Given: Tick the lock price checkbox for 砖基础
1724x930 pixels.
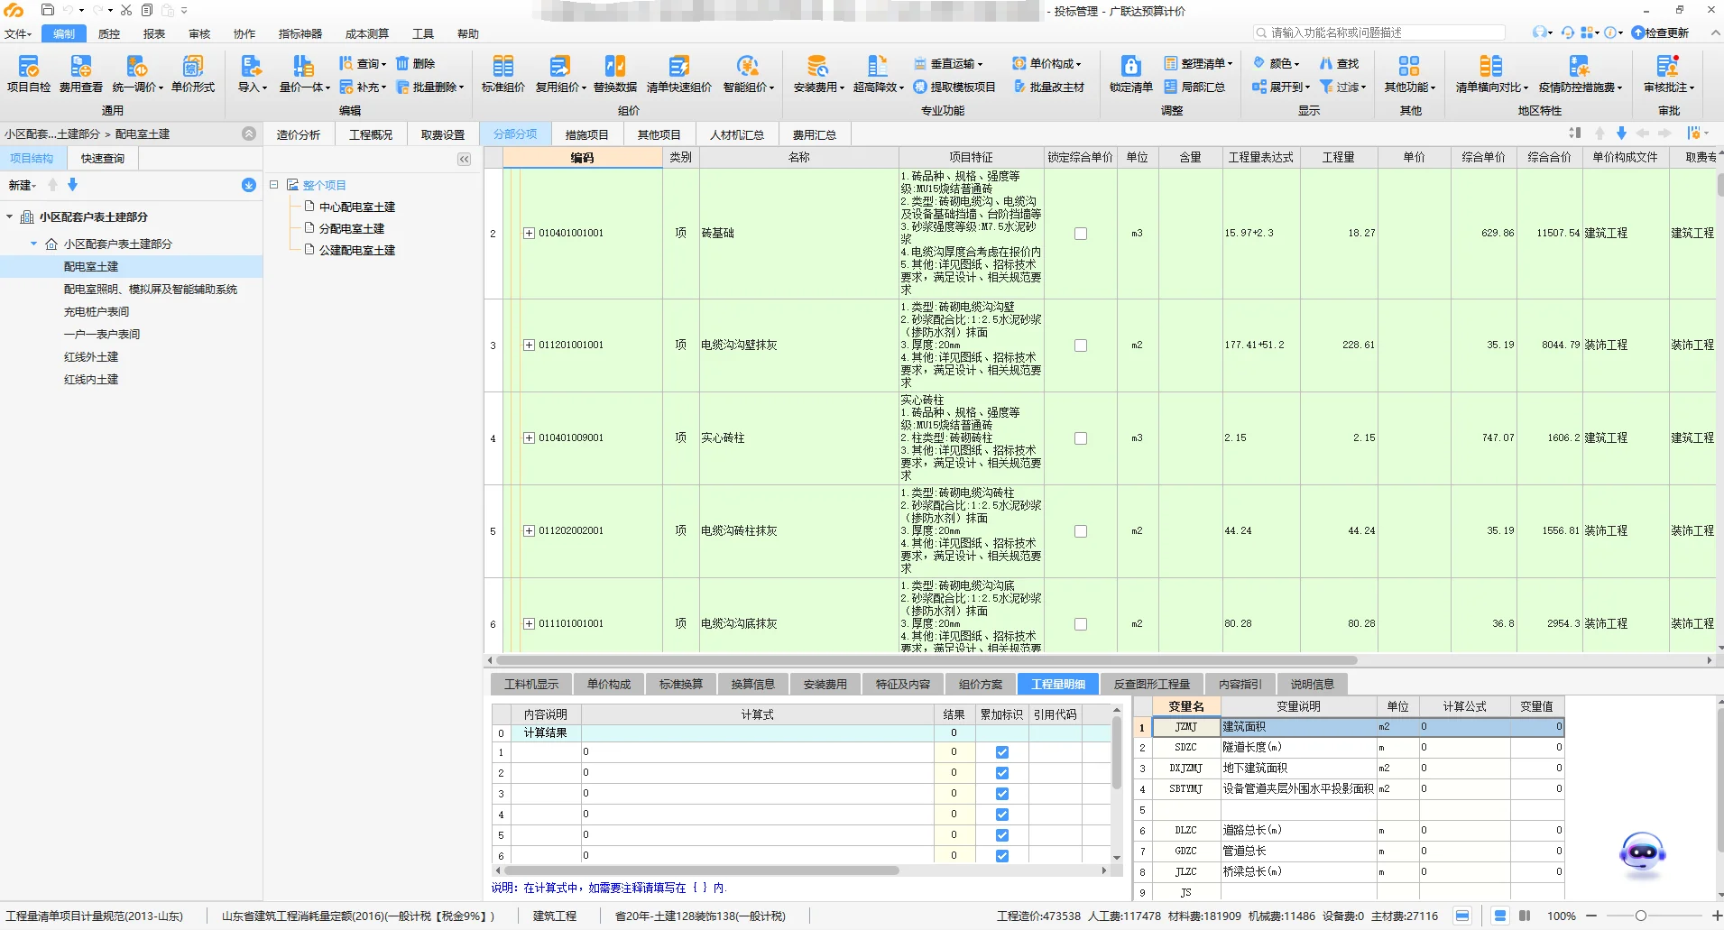Looking at the screenshot, I should coord(1081,234).
